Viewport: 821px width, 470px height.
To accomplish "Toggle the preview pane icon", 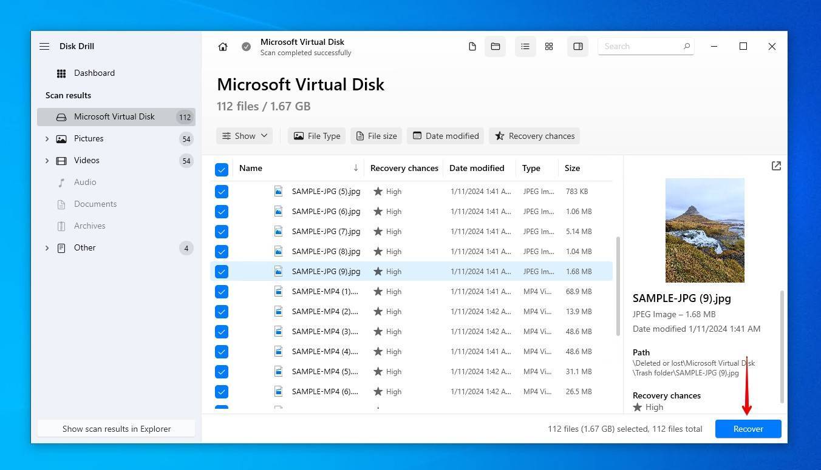I will coord(578,47).
